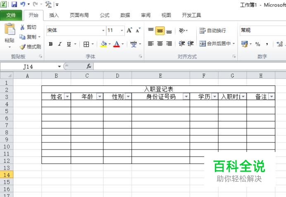Open 性别 column filter dropdown
286x197 pixels.
point(128,96)
